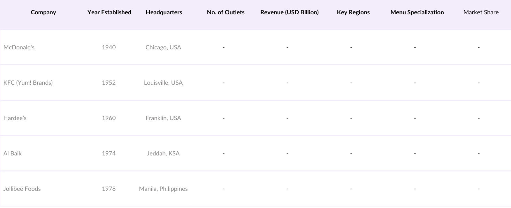
Task: Click the 1978 year cell
Action: (109, 189)
